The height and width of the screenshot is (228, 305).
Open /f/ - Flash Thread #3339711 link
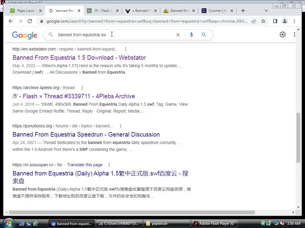point(74,96)
